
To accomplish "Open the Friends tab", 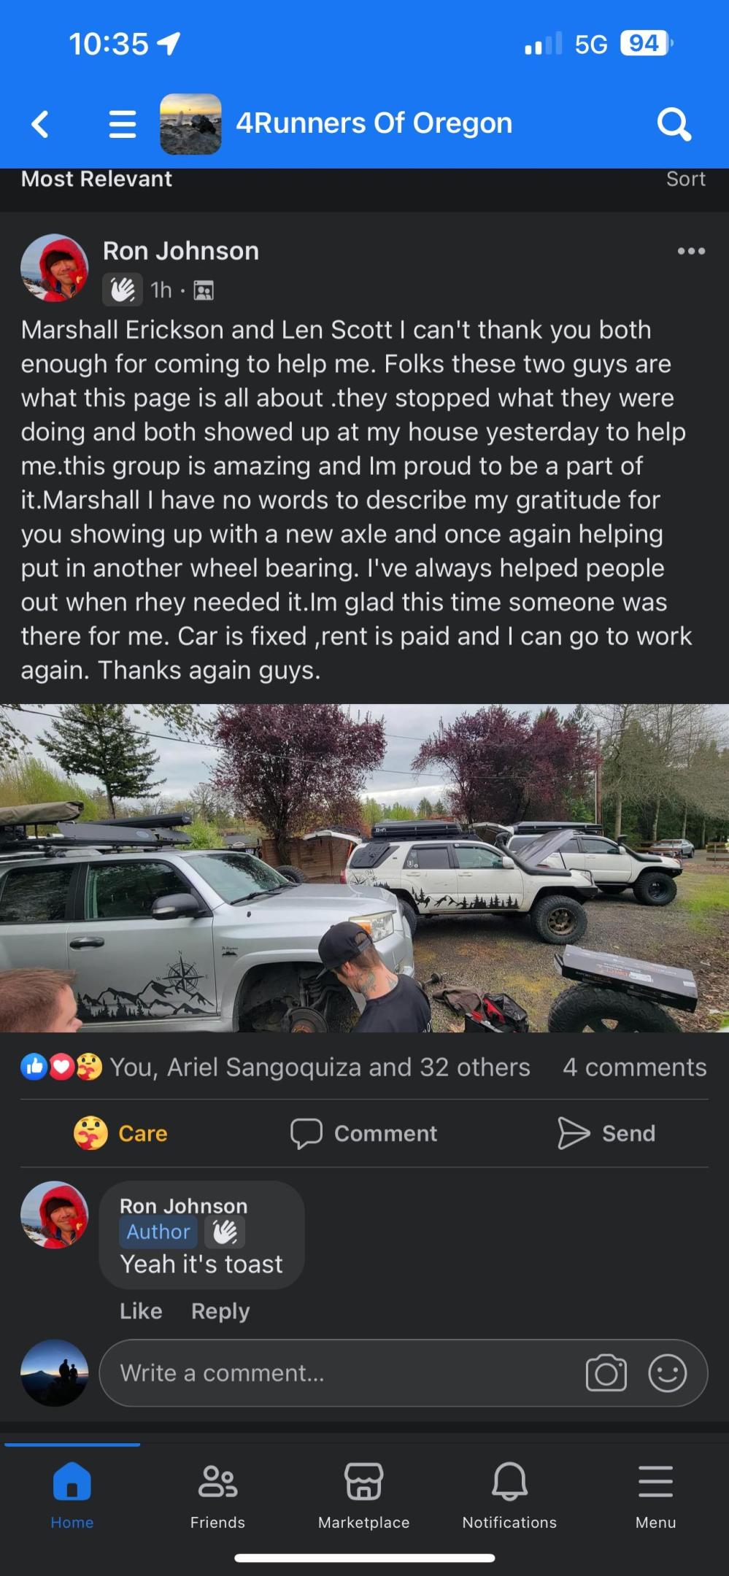I will (x=217, y=1495).
